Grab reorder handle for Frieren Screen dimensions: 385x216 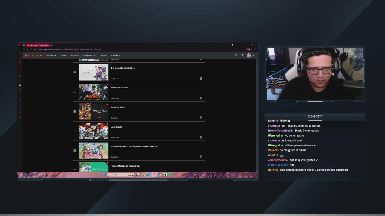click(75, 170)
